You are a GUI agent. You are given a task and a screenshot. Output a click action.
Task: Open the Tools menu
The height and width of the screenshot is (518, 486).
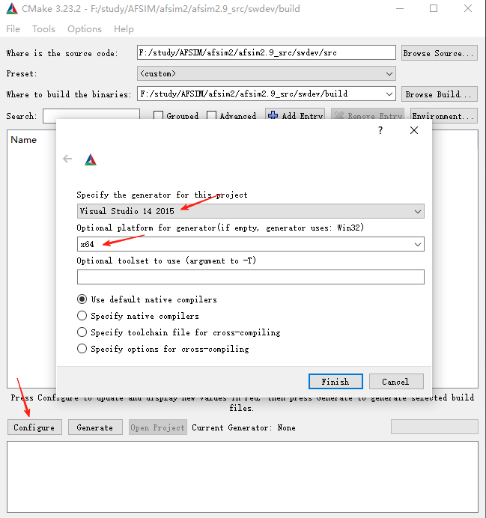point(43,29)
